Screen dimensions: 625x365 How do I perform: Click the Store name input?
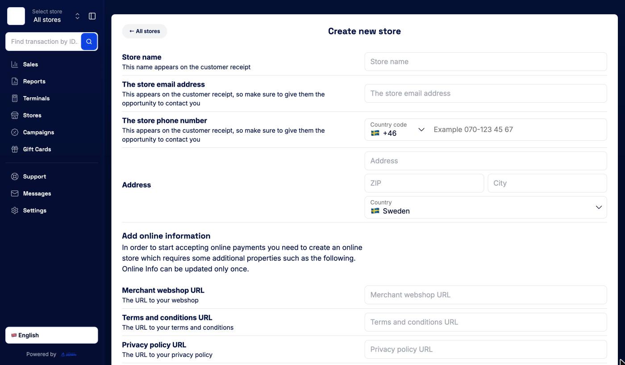(x=486, y=62)
